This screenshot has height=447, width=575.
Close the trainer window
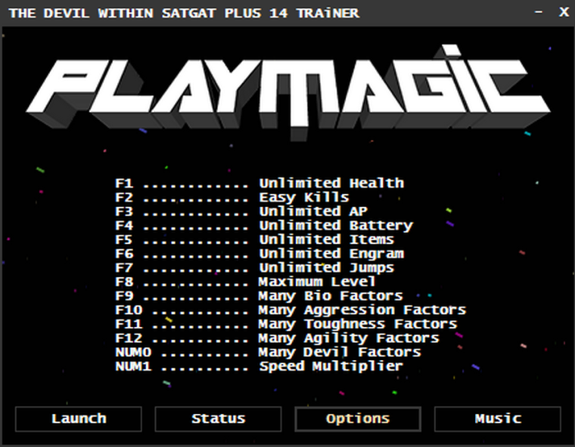[x=564, y=12]
